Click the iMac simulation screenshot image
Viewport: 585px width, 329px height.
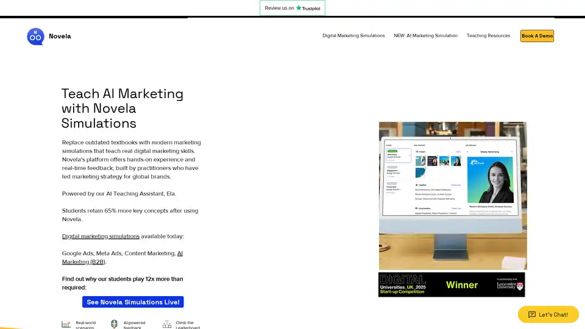tap(453, 195)
